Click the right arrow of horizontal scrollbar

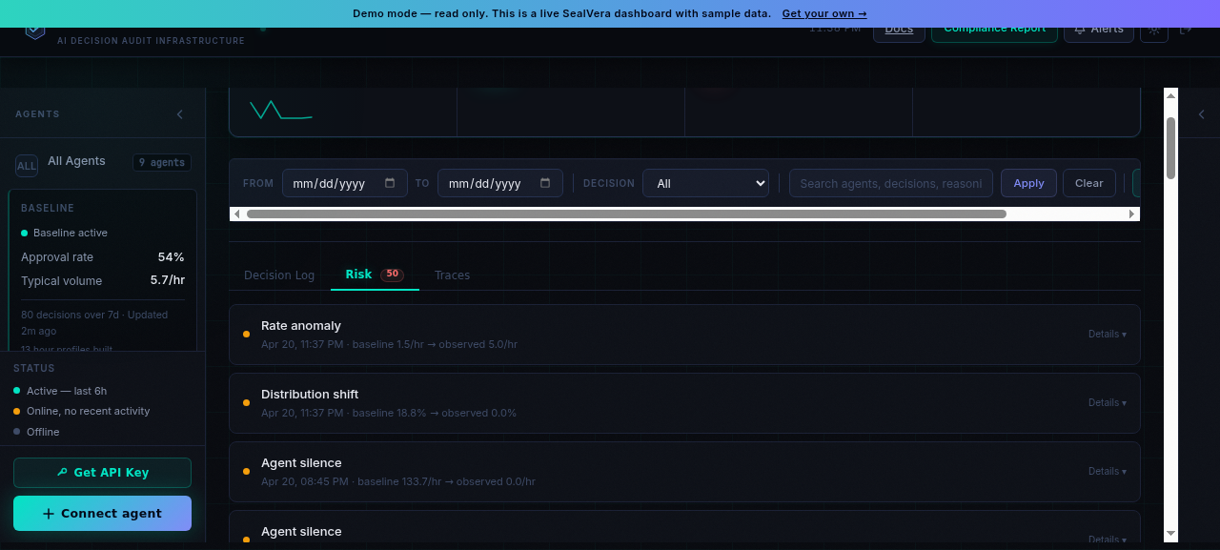pos(1132,214)
